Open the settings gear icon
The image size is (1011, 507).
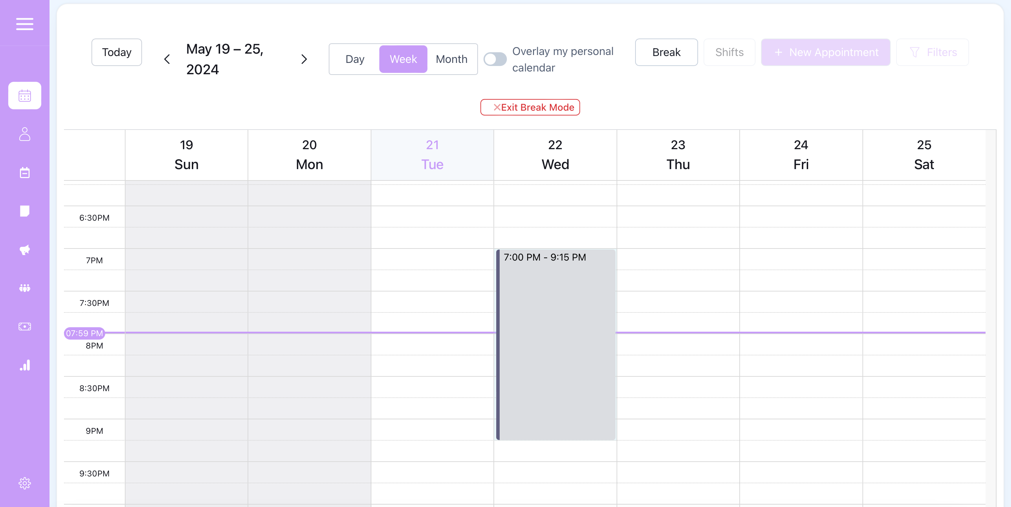click(24, 483)
